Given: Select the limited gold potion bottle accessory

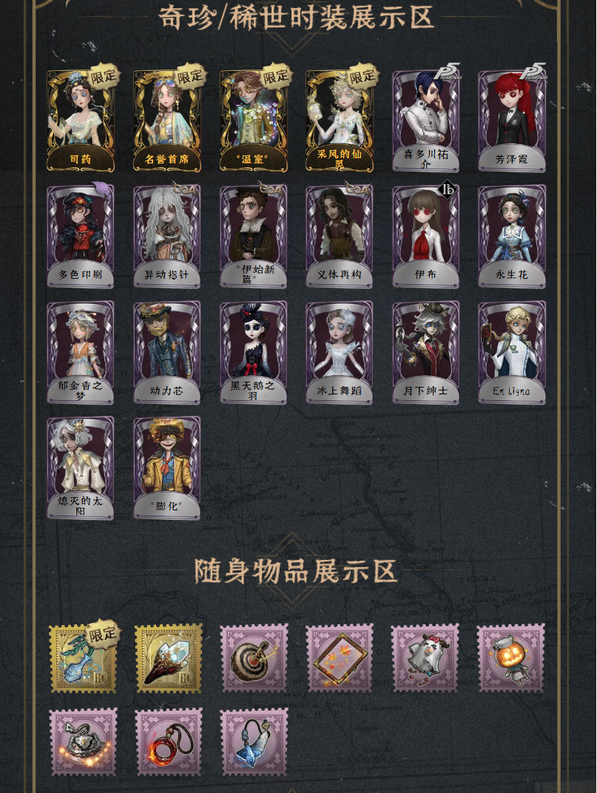Looking at the screenshot, I should 83,658.
